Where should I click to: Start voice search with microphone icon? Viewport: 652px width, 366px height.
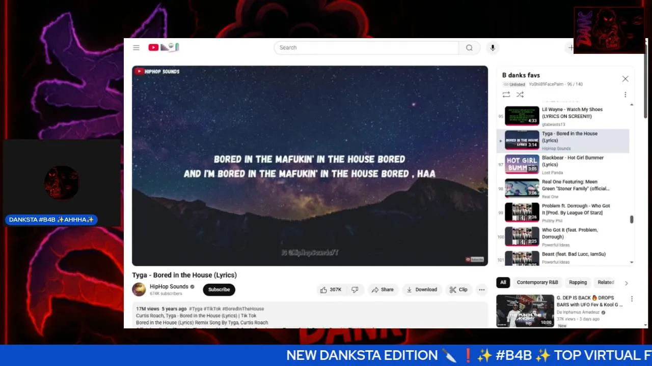492,48
